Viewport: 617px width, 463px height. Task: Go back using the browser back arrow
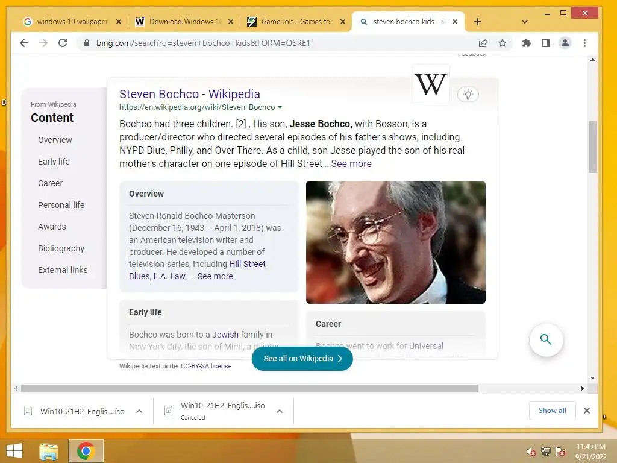point(24,43)
